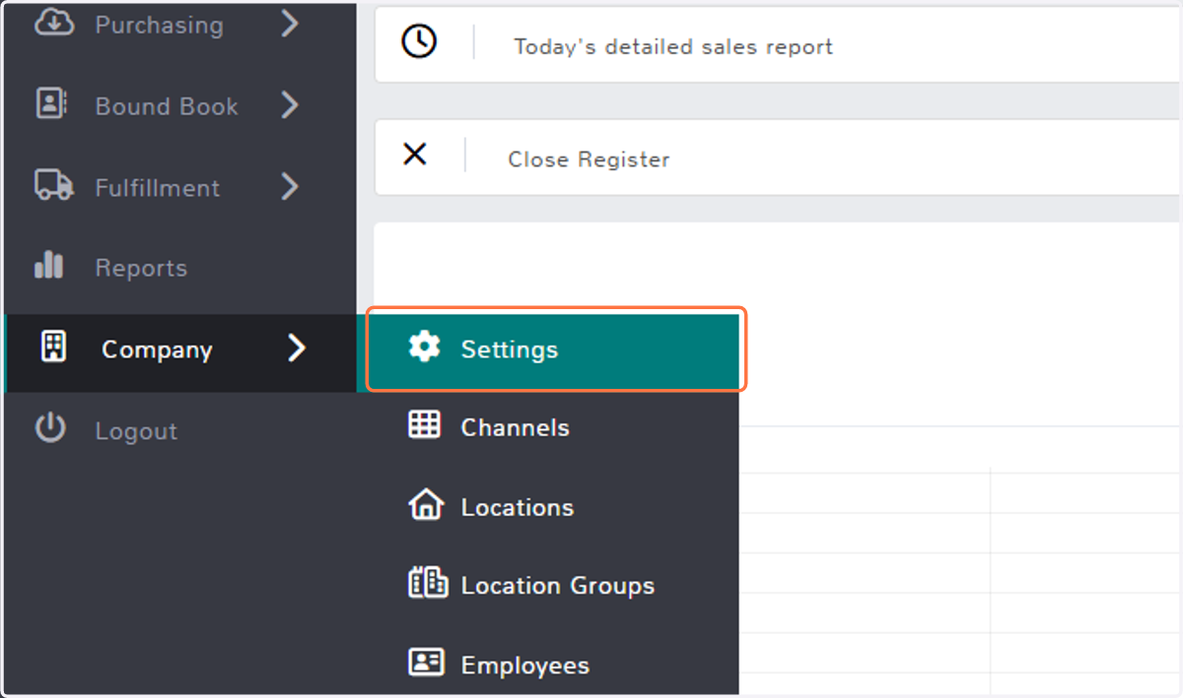
Task: Click the Reports bar chart icon
Action: coord(48,266)
